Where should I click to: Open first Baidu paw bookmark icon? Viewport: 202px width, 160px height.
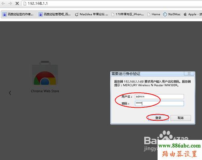tap(4, 14)
